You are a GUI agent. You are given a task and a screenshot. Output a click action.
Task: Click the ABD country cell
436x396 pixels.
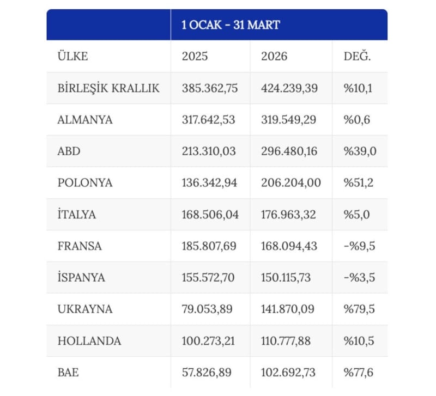(x=69, y=151)
